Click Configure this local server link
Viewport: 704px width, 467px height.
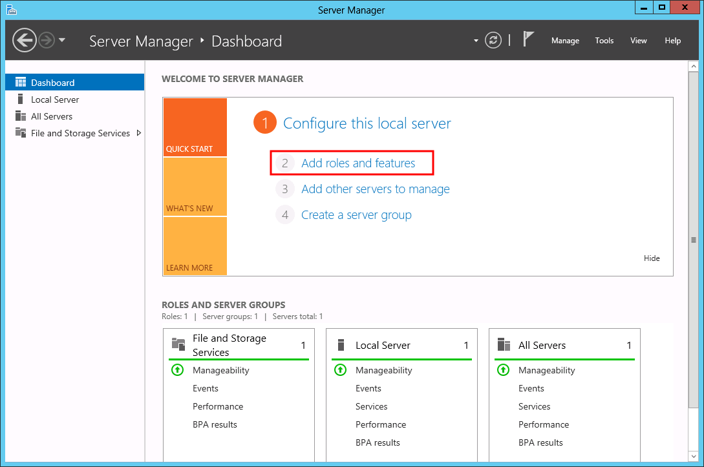(367, 123)
